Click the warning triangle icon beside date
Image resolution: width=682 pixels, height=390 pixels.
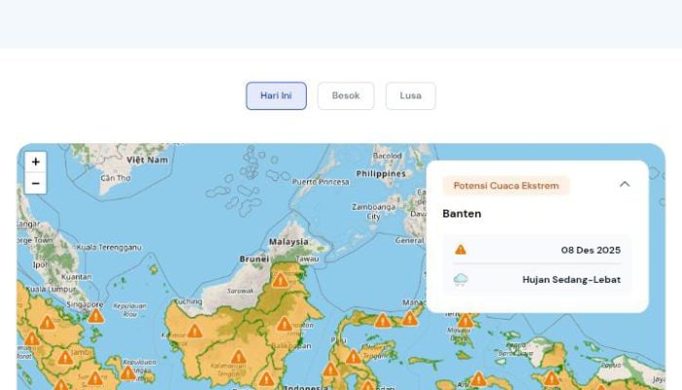coord(461,250)
